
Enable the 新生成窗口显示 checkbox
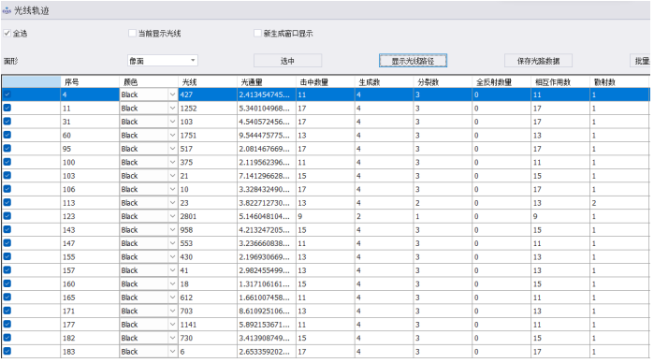[x=257, y=33]
